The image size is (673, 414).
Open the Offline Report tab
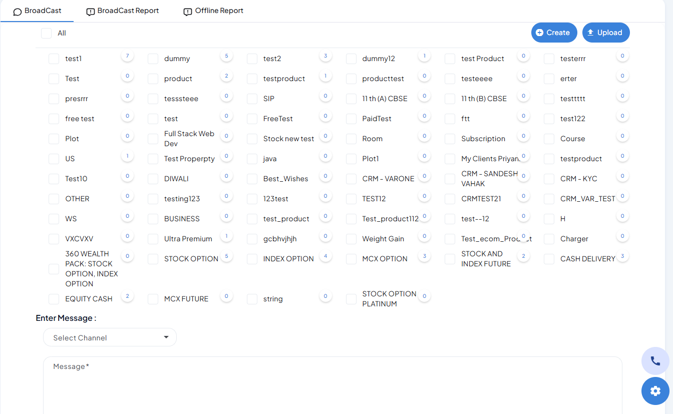213,11
